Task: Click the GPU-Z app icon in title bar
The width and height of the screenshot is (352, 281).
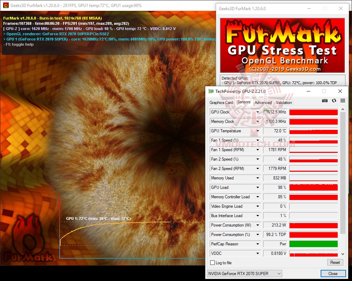Action: (x=211, y=91)
